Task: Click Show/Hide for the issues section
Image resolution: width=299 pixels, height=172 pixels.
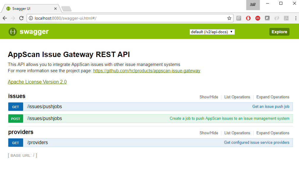Action: (209, 97)
